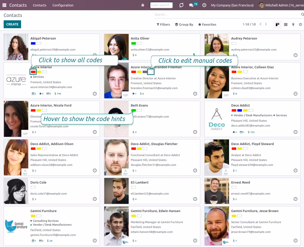Open the My Company (San Francisco) switcher
The width and height of the screenshot is (304, 247).
click(x=232, y=5)
